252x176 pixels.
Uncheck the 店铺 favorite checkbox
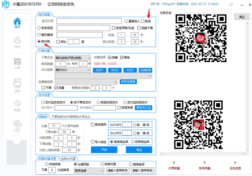(x=110, y=57)
